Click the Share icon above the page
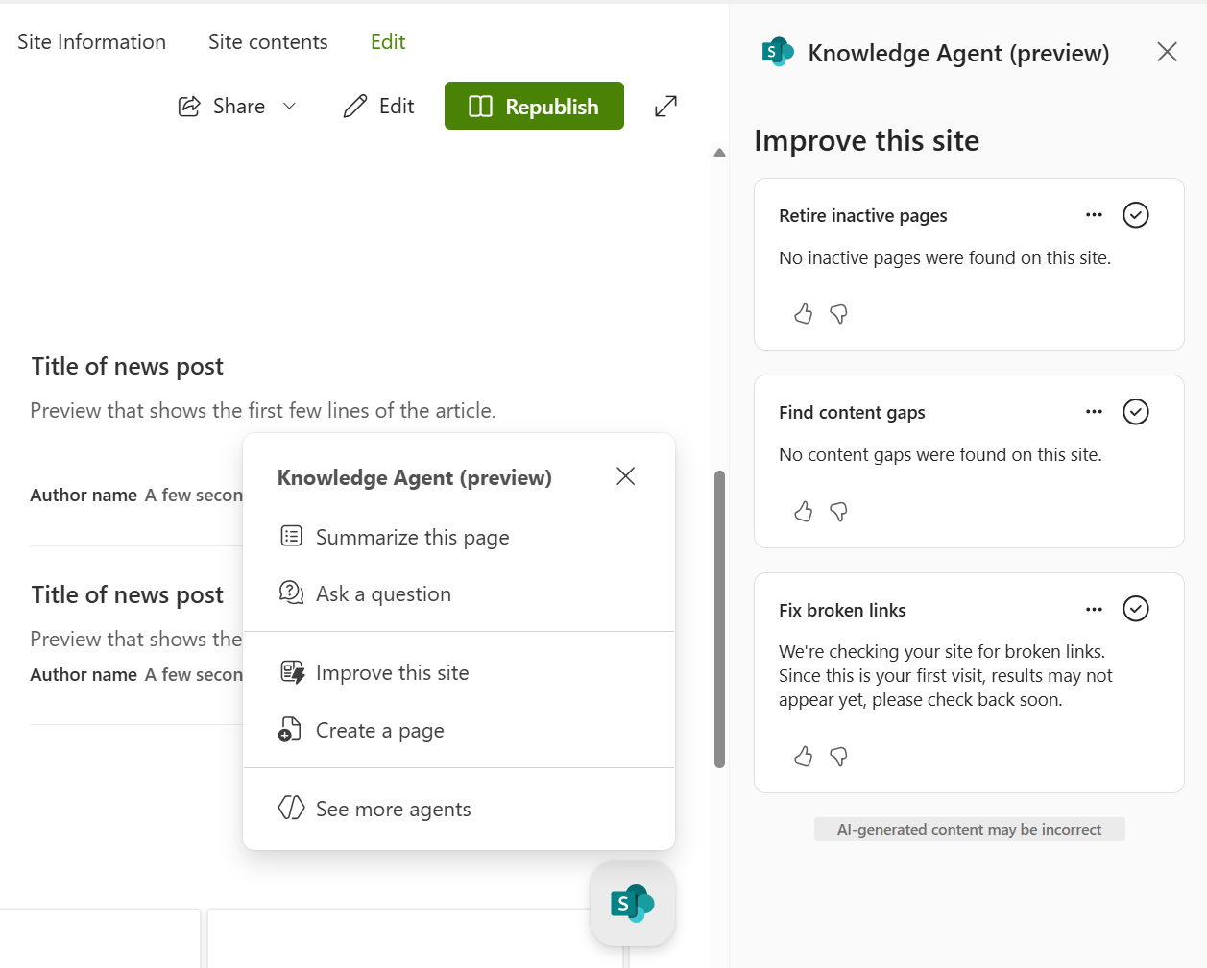This screenshot has height=968, width=1207. coord(189,106)
